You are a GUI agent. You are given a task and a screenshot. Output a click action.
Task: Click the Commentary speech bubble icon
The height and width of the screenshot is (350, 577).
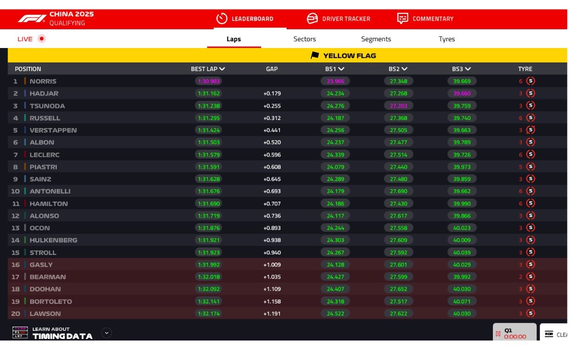[x=402, y=19]
